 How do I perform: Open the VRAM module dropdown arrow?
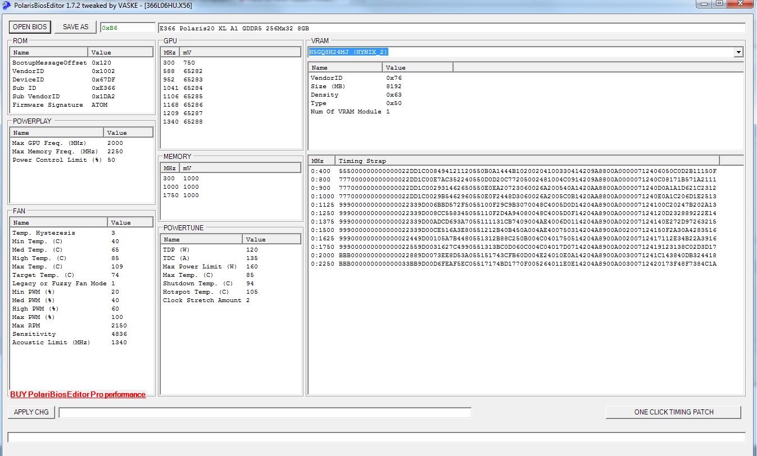[x=738, y=52]
